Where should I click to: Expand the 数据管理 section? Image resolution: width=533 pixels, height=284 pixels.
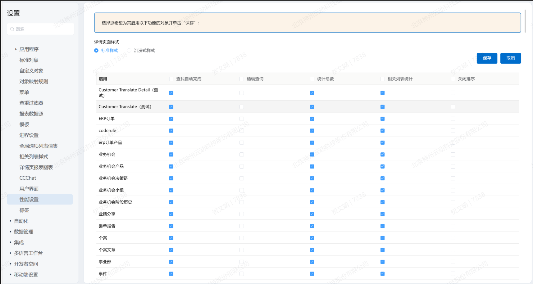[11, 232]
